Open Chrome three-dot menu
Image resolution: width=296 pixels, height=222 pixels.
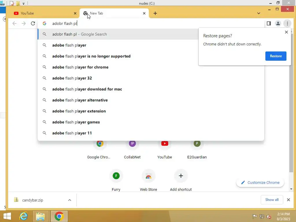[287, 23]
